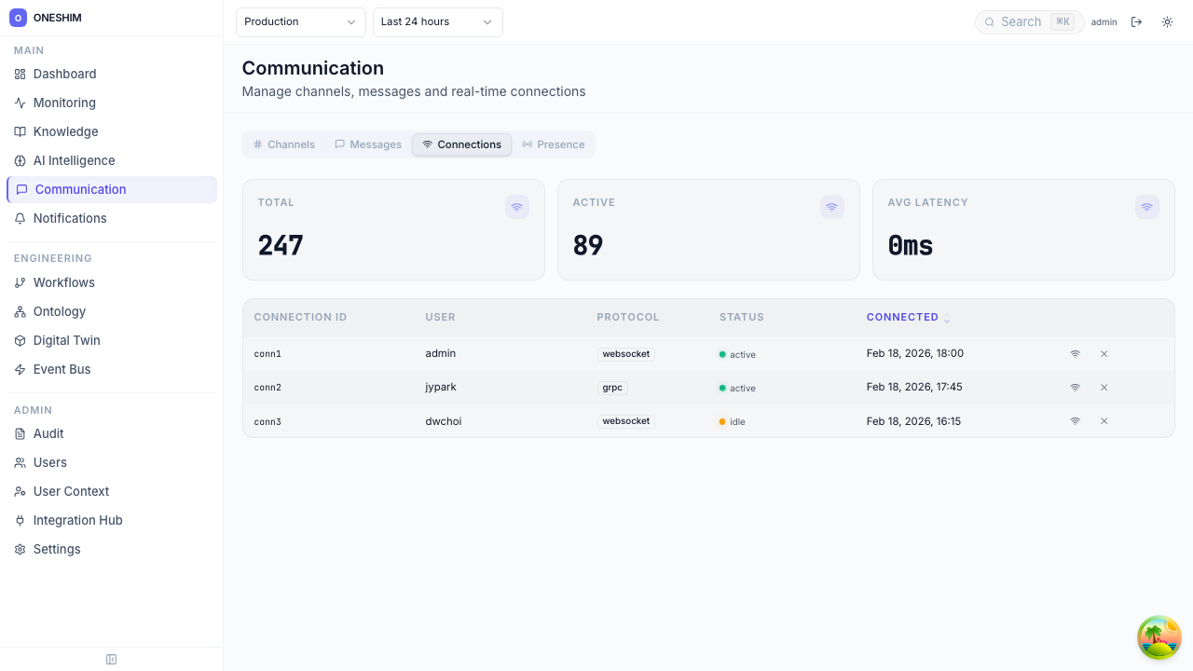Expand the Last 24 hours time range
The height and width of the screenshot is (671, 1193).
tap(437, 22)
